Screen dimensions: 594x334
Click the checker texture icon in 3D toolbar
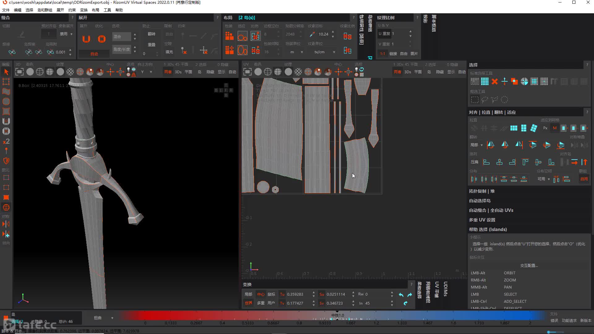(x=70, y=72)
